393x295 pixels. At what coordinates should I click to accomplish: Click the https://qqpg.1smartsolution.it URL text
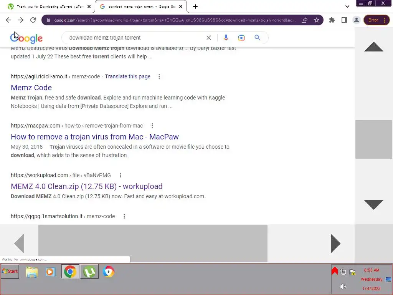(x=46, y=216)
